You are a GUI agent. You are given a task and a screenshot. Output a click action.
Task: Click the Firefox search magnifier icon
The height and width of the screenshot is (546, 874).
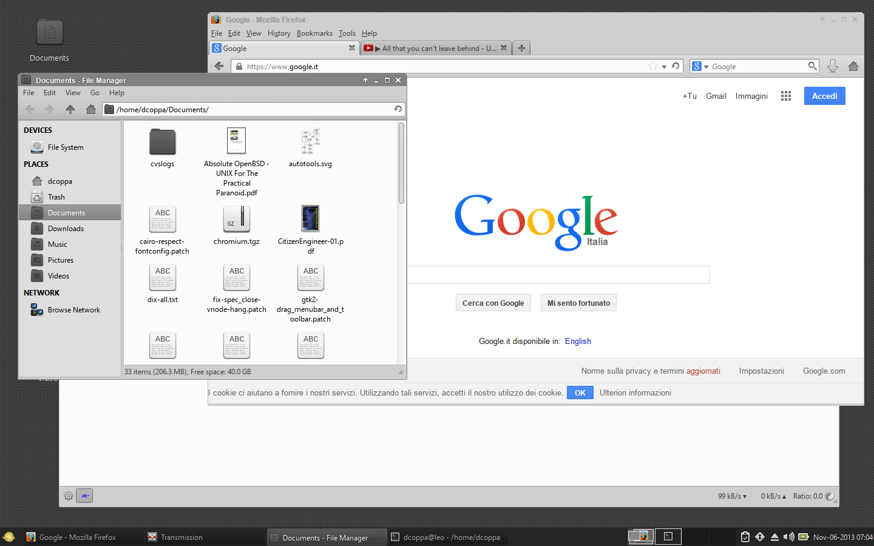click(812, 66)
